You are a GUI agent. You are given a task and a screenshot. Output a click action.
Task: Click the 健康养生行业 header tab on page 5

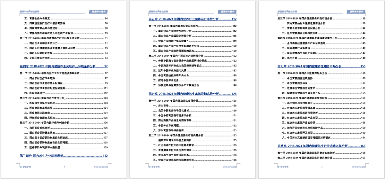coord(356,12)
